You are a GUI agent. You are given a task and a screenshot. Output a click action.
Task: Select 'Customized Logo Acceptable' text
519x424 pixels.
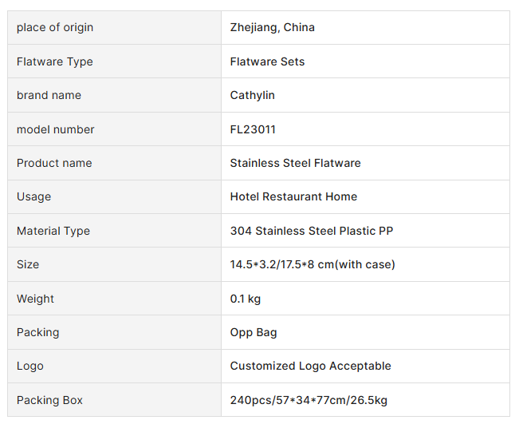click(310, 366)
